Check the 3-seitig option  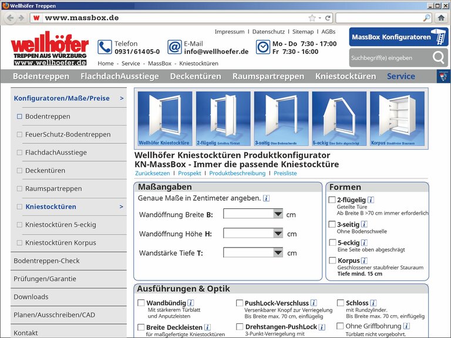332,224
